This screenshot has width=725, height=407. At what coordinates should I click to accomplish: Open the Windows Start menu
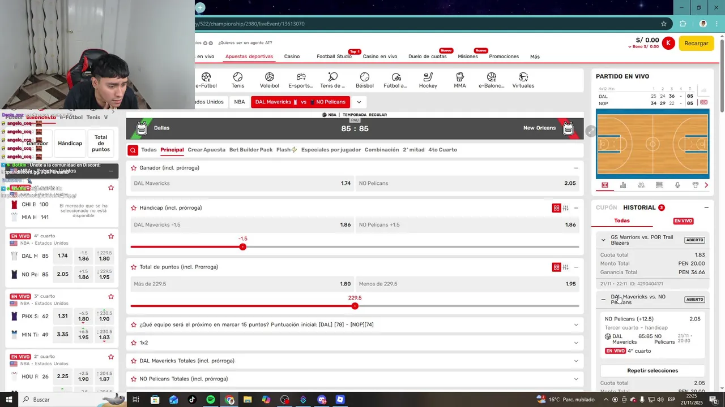point(9,400)
